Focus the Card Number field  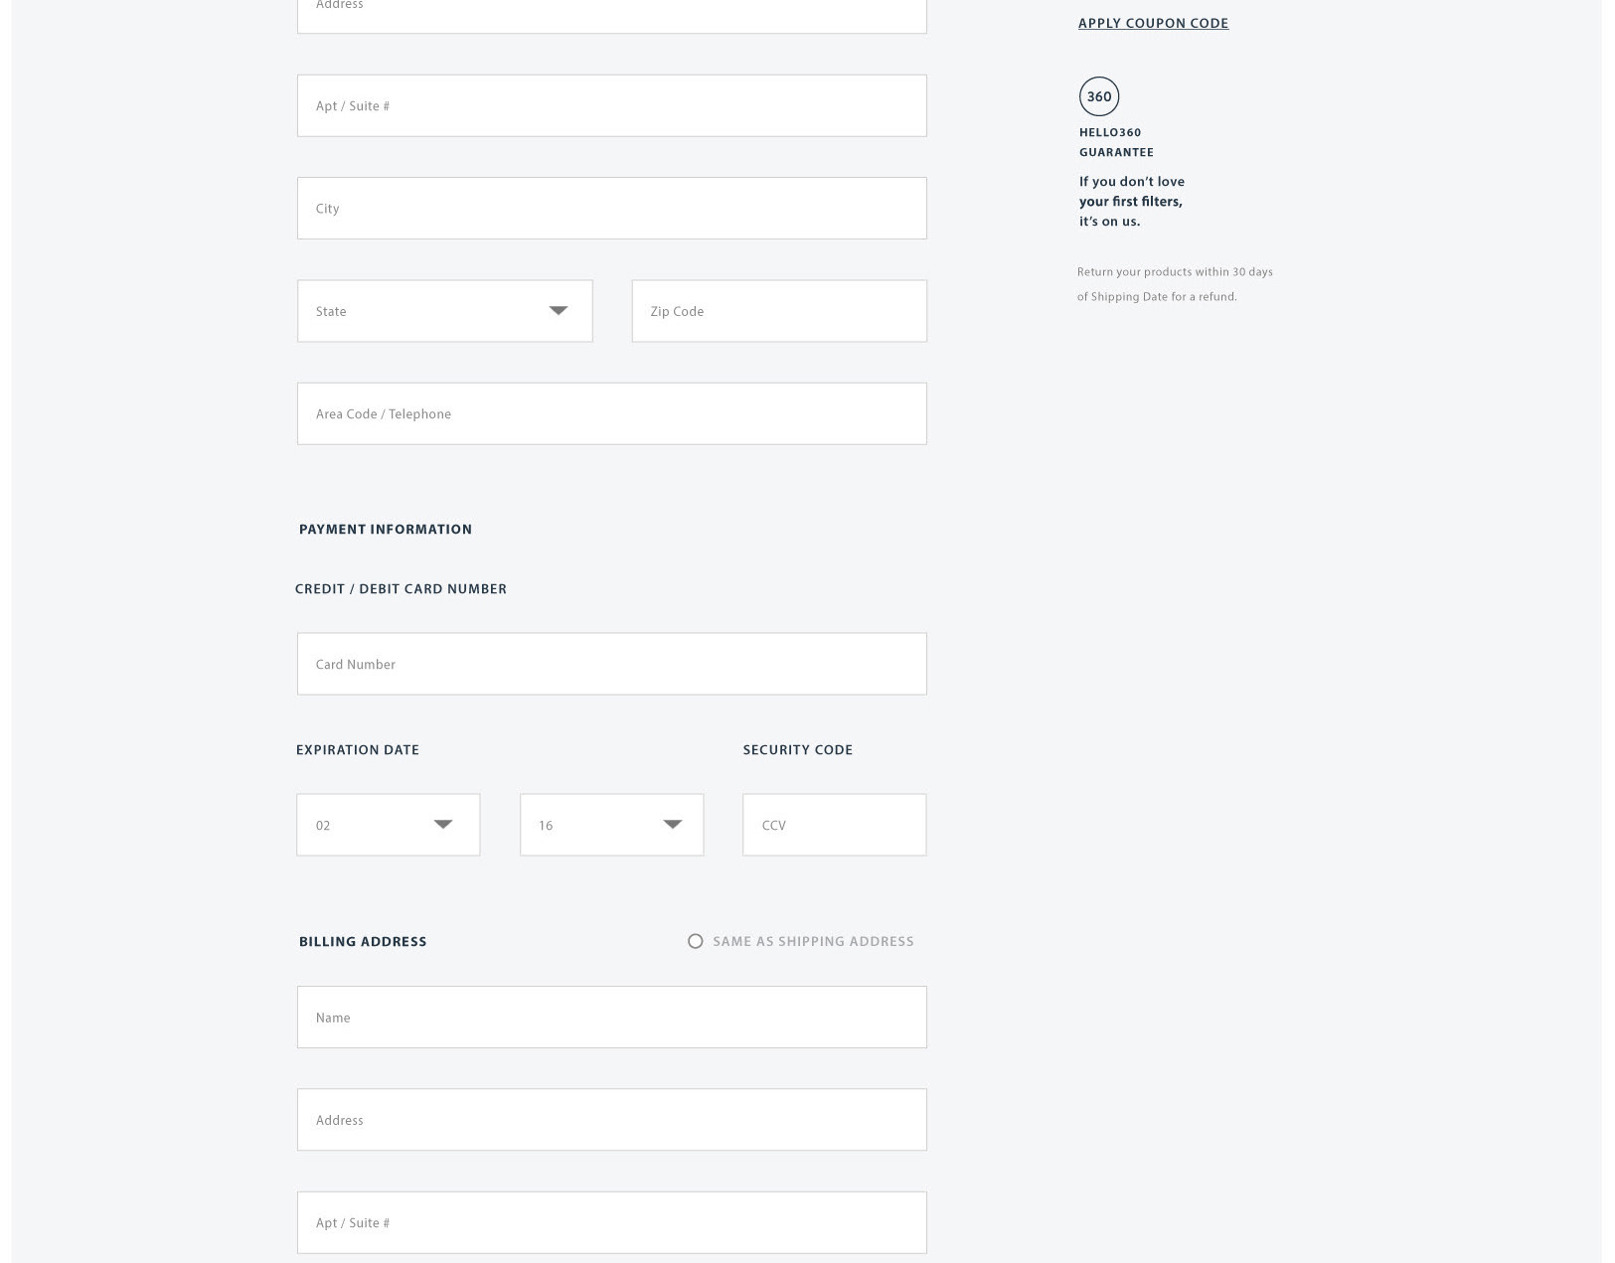611,664
